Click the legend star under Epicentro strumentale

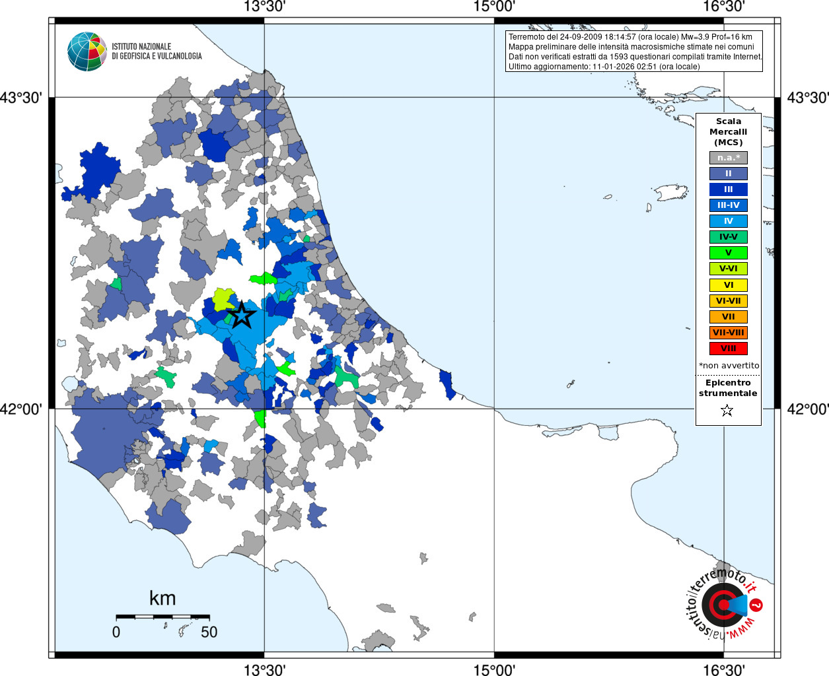pos(727,411)
